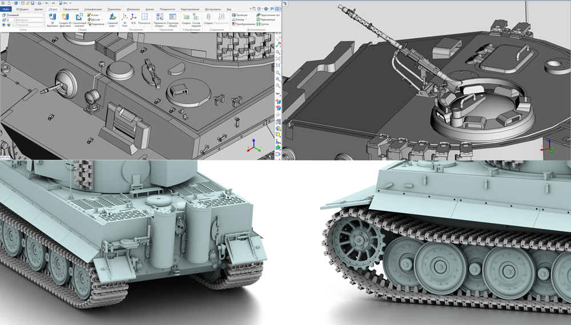Click the Преобразование command
Image resolution: width=571 pixels, height=325 pixels.
(243, 24)
